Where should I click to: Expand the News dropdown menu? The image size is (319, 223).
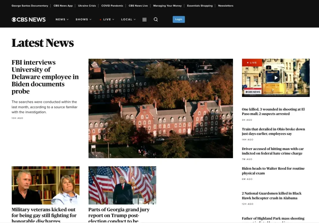pyautogui.click(x=62, y=19)
